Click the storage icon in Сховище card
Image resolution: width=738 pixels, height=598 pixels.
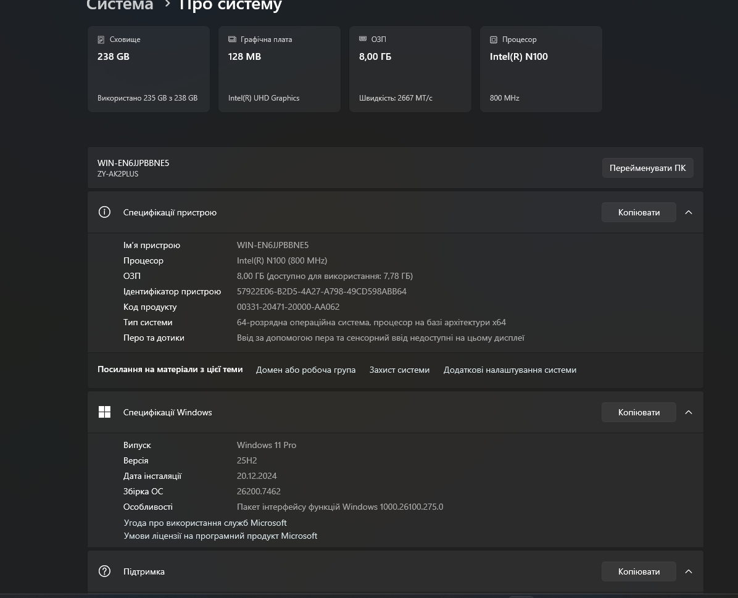pyautogui.click(x=101, y=39)
